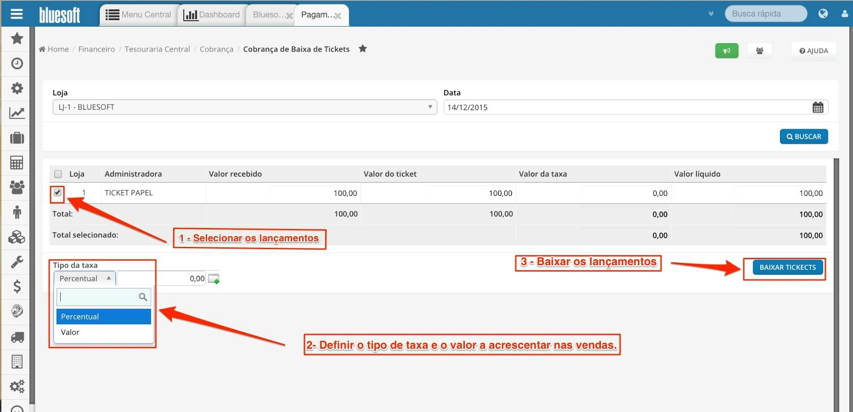Switch to the Dashboard tab
The width and height of the screenshot is (853, 412).
[x=212, y=15]
